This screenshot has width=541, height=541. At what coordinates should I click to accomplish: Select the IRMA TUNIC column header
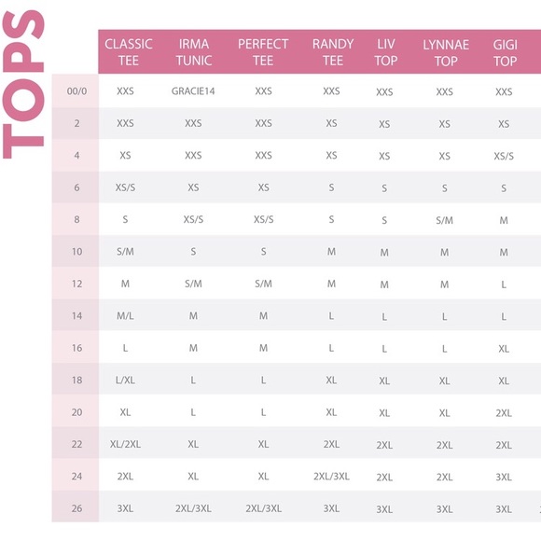pyautogui.click(x=194, y=52)
